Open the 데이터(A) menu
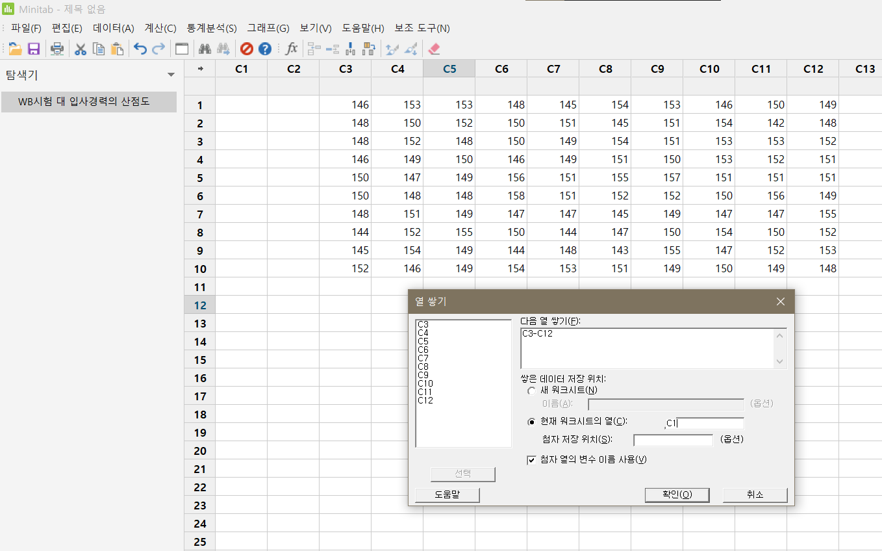The width and height of the screenshot is (882, 551). click(114, 29)
